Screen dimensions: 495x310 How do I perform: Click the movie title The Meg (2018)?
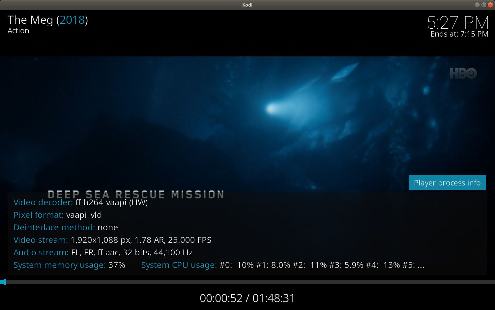[x=48, y=20]
